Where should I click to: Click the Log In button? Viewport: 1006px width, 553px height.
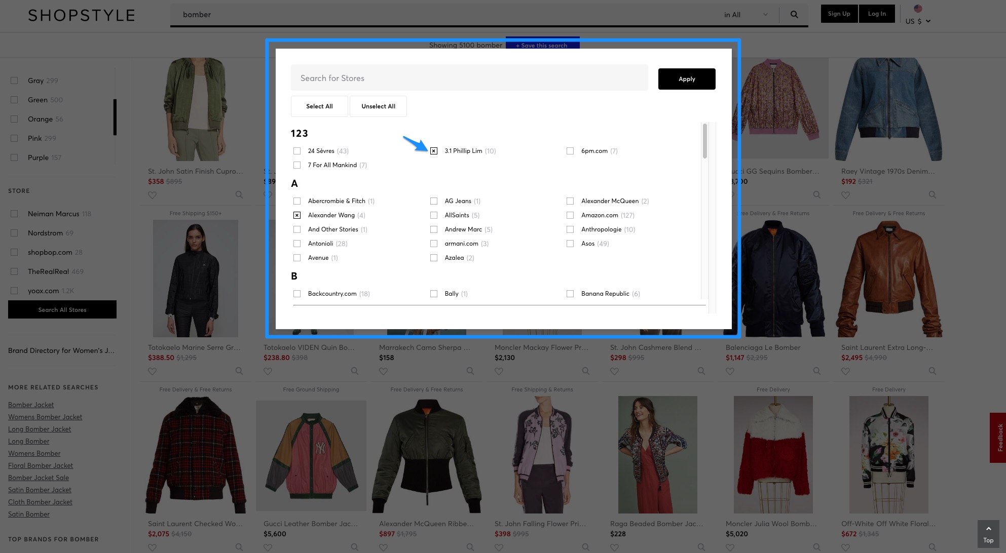877,14
